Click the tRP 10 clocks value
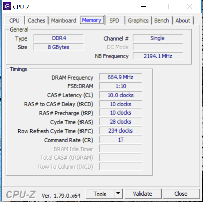 point(121,113)
